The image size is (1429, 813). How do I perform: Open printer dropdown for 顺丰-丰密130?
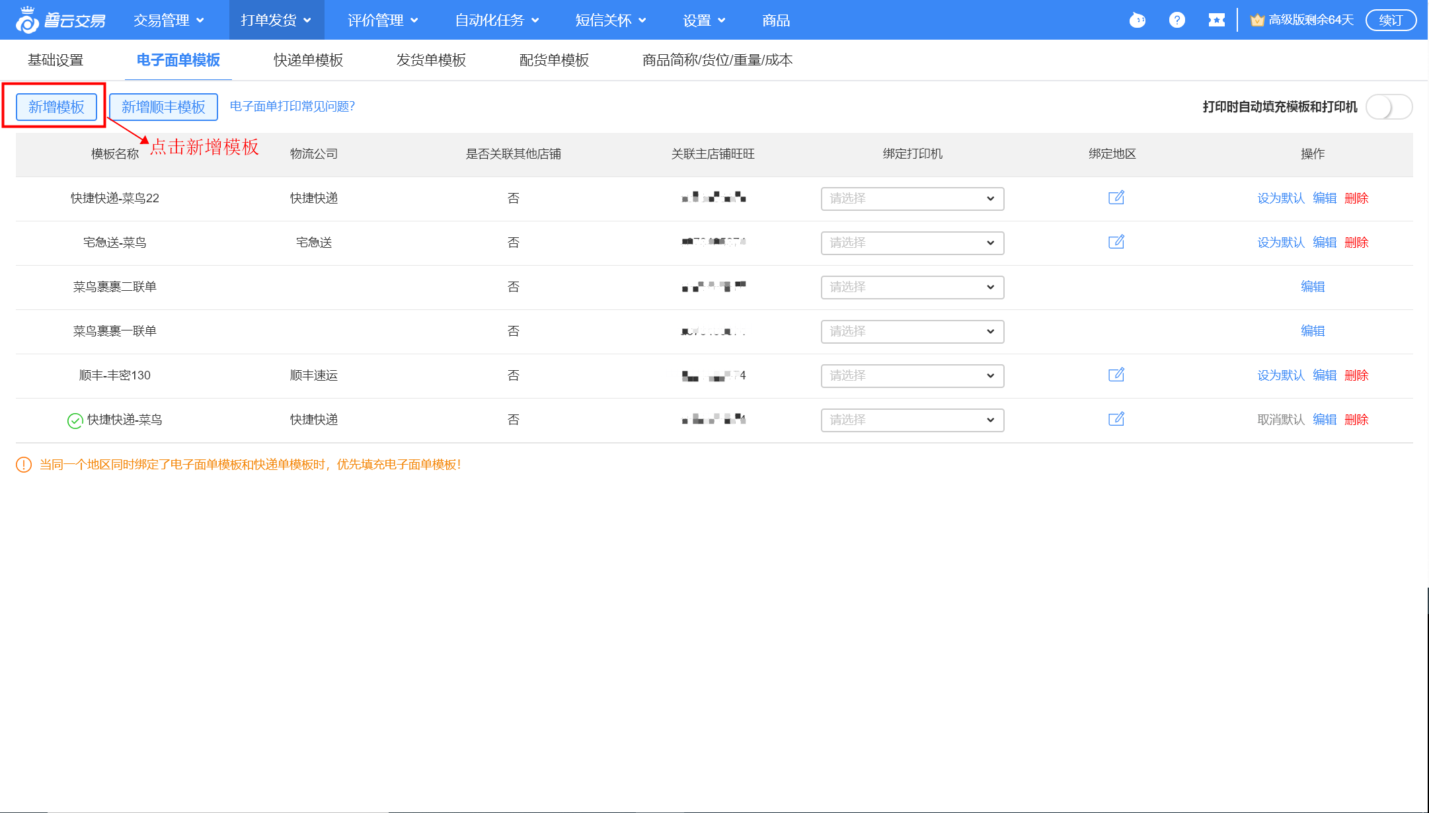pos(912,375)
